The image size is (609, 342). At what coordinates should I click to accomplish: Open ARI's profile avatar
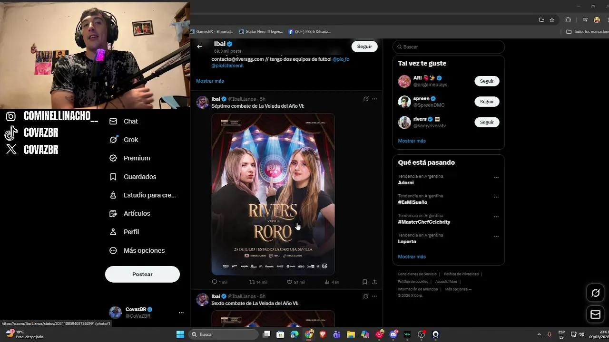(404, 81)
